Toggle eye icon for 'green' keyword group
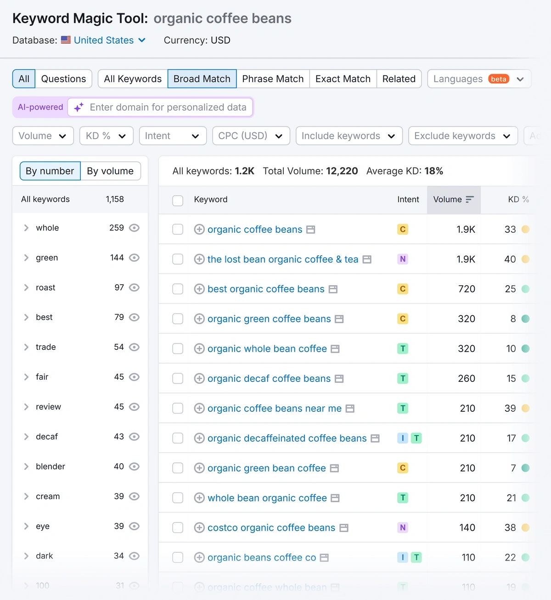The width and height of the screenshot is (551, 600). point(134,258)
